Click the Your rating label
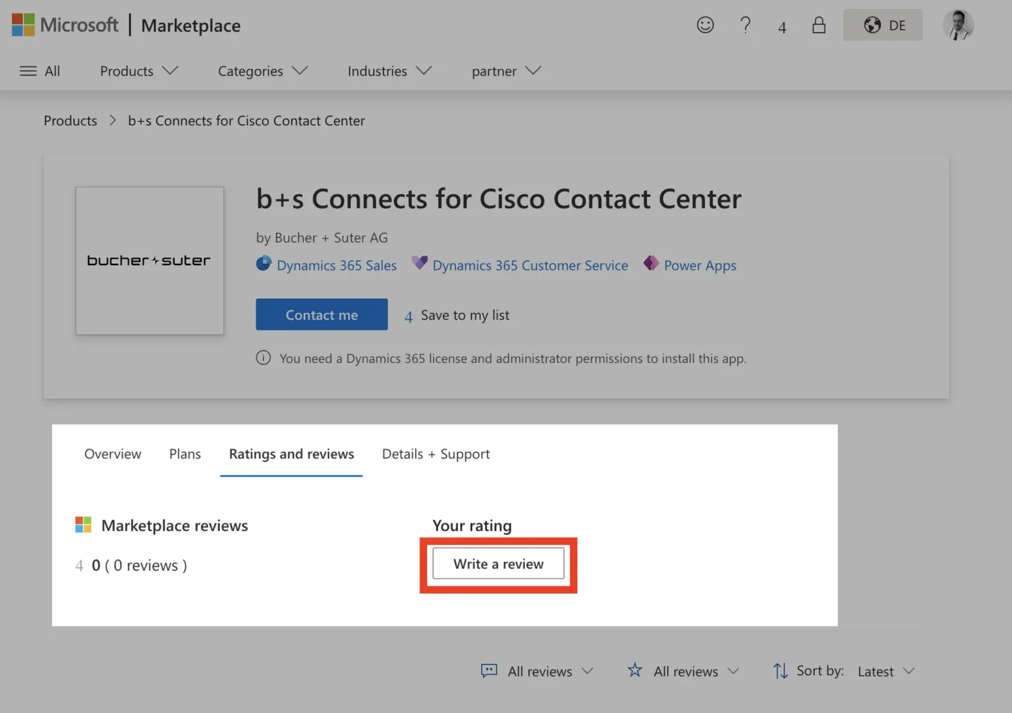Screen dimensions: 1012x713 tap(472, 525)
